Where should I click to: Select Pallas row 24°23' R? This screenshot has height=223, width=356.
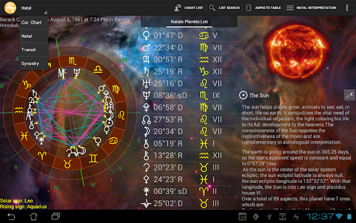tap(189, 180)
